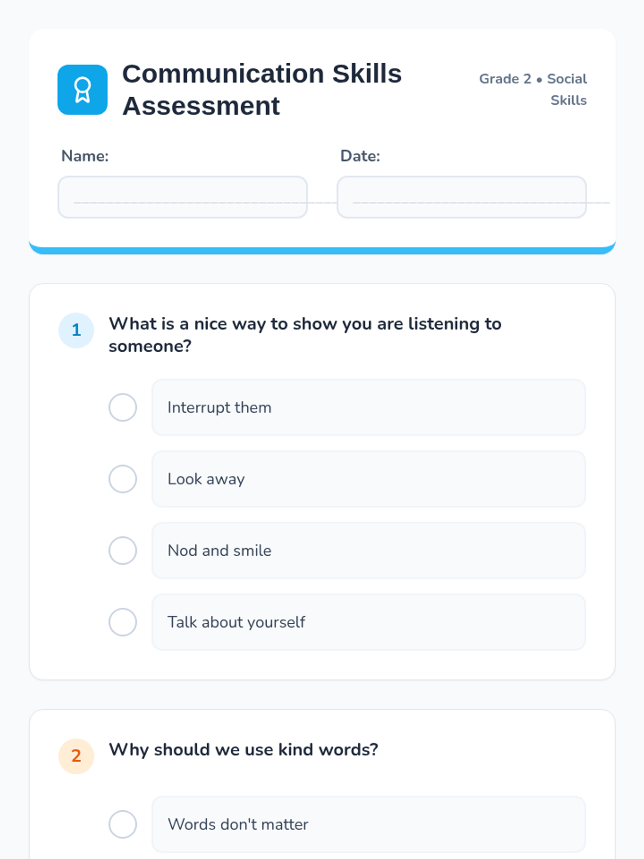Choose the Look away answer box
The height and width of the screenshot is (859, 644).
pos(369,479)
